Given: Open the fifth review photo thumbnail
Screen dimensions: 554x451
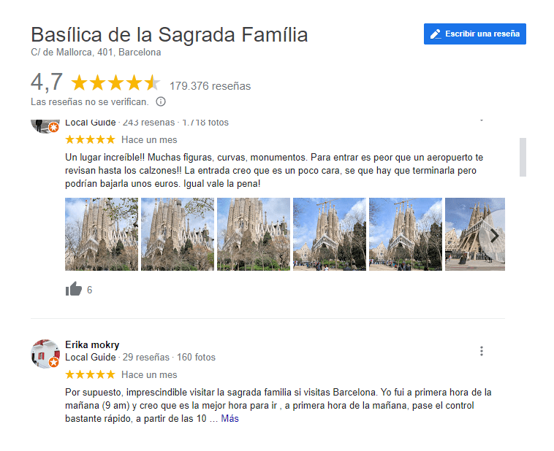Looking at the screenshot, I should pos(405,234).
